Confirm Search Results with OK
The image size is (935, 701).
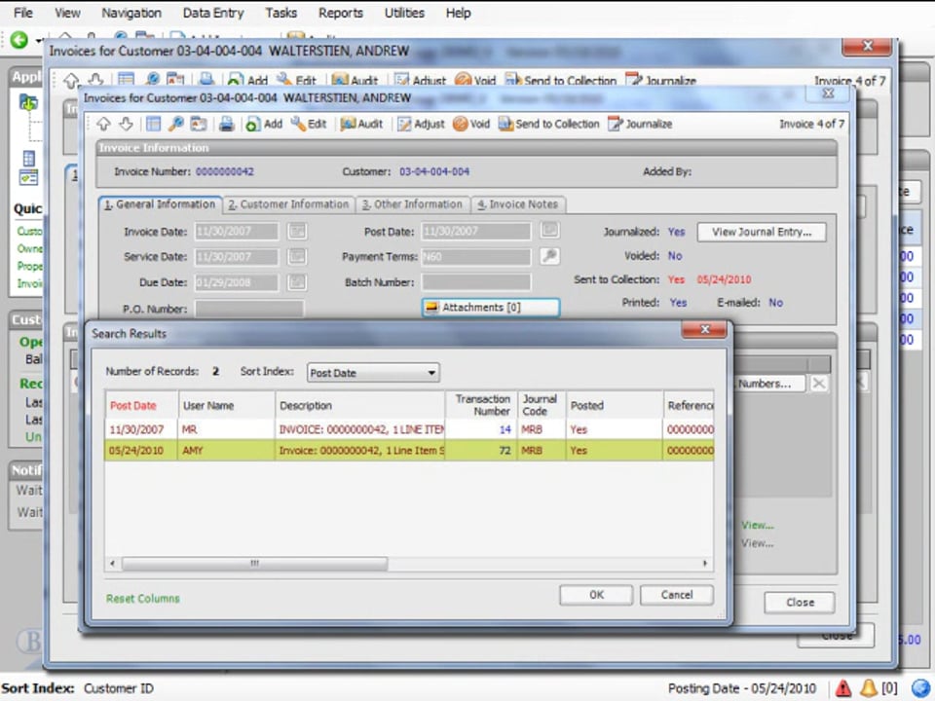pyautogui.click(x=596, y=595)
